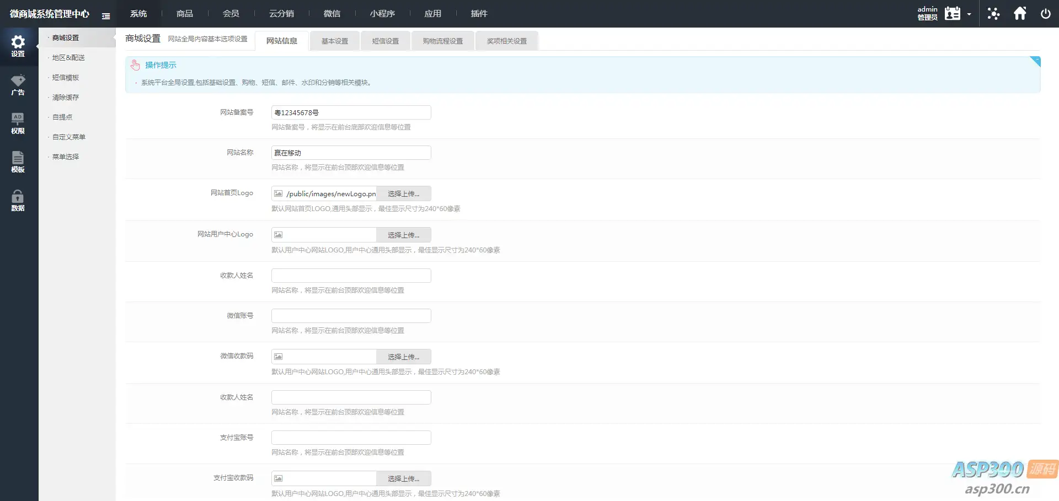Click image preview icon in 微信收款码 field
The width and height of the screenshot is (1059, 501).
pos(279,357)
